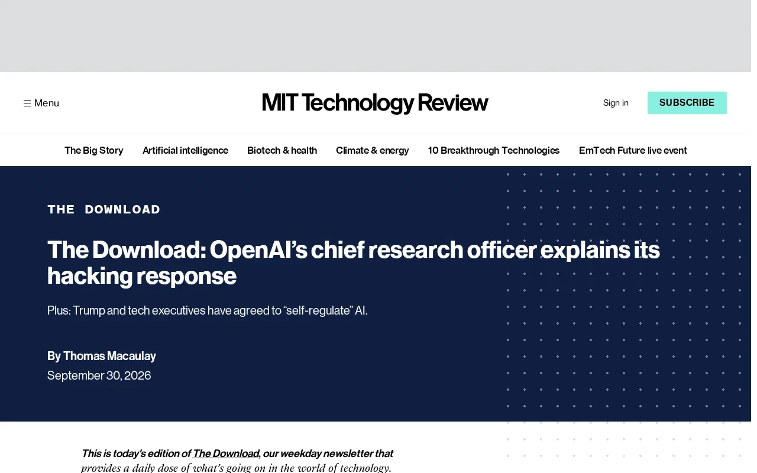
Task: Click the Sign in link
Action: pos(616,103)
